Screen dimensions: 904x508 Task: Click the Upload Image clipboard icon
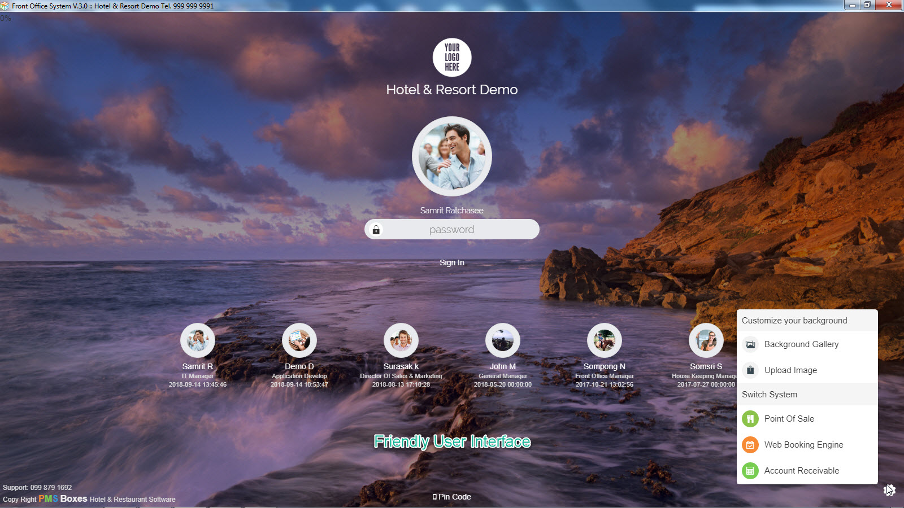pyautogui.click(x=750, y=370)
